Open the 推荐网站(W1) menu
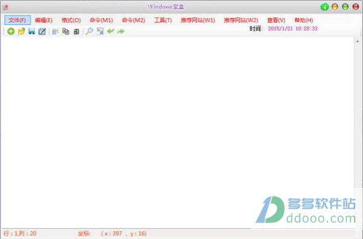Screen dimensions: 363x239 tap(198, 21)
